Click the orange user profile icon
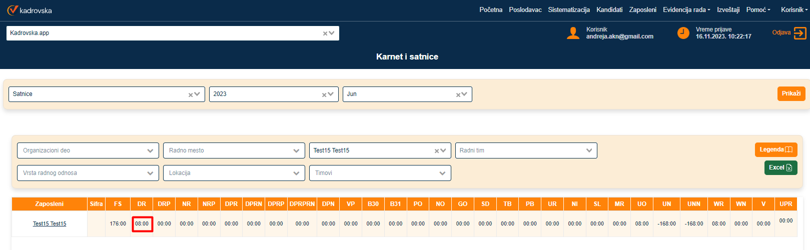Image resolution: width=810 pixels, height=250 pixels. (x=573, y=33)
